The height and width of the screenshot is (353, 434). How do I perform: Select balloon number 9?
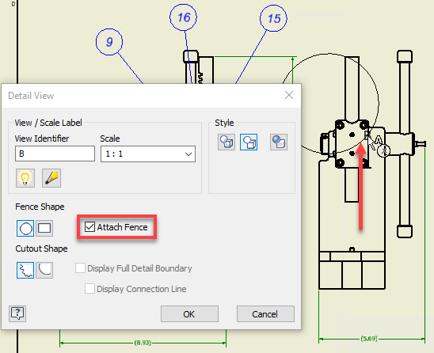(x=109, y=42)
